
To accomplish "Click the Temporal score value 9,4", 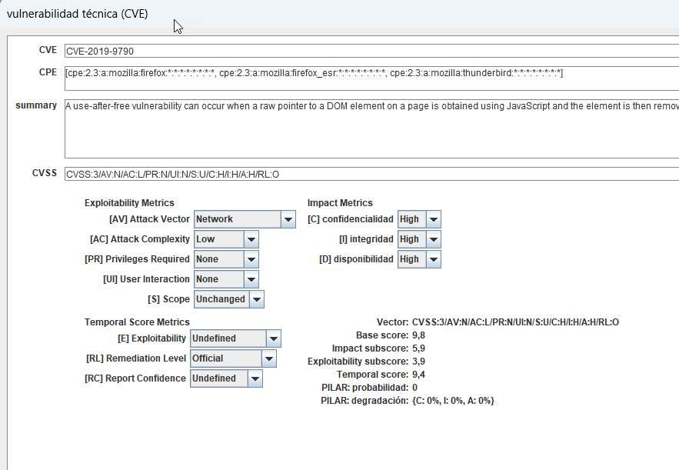I will click(420, 375).
